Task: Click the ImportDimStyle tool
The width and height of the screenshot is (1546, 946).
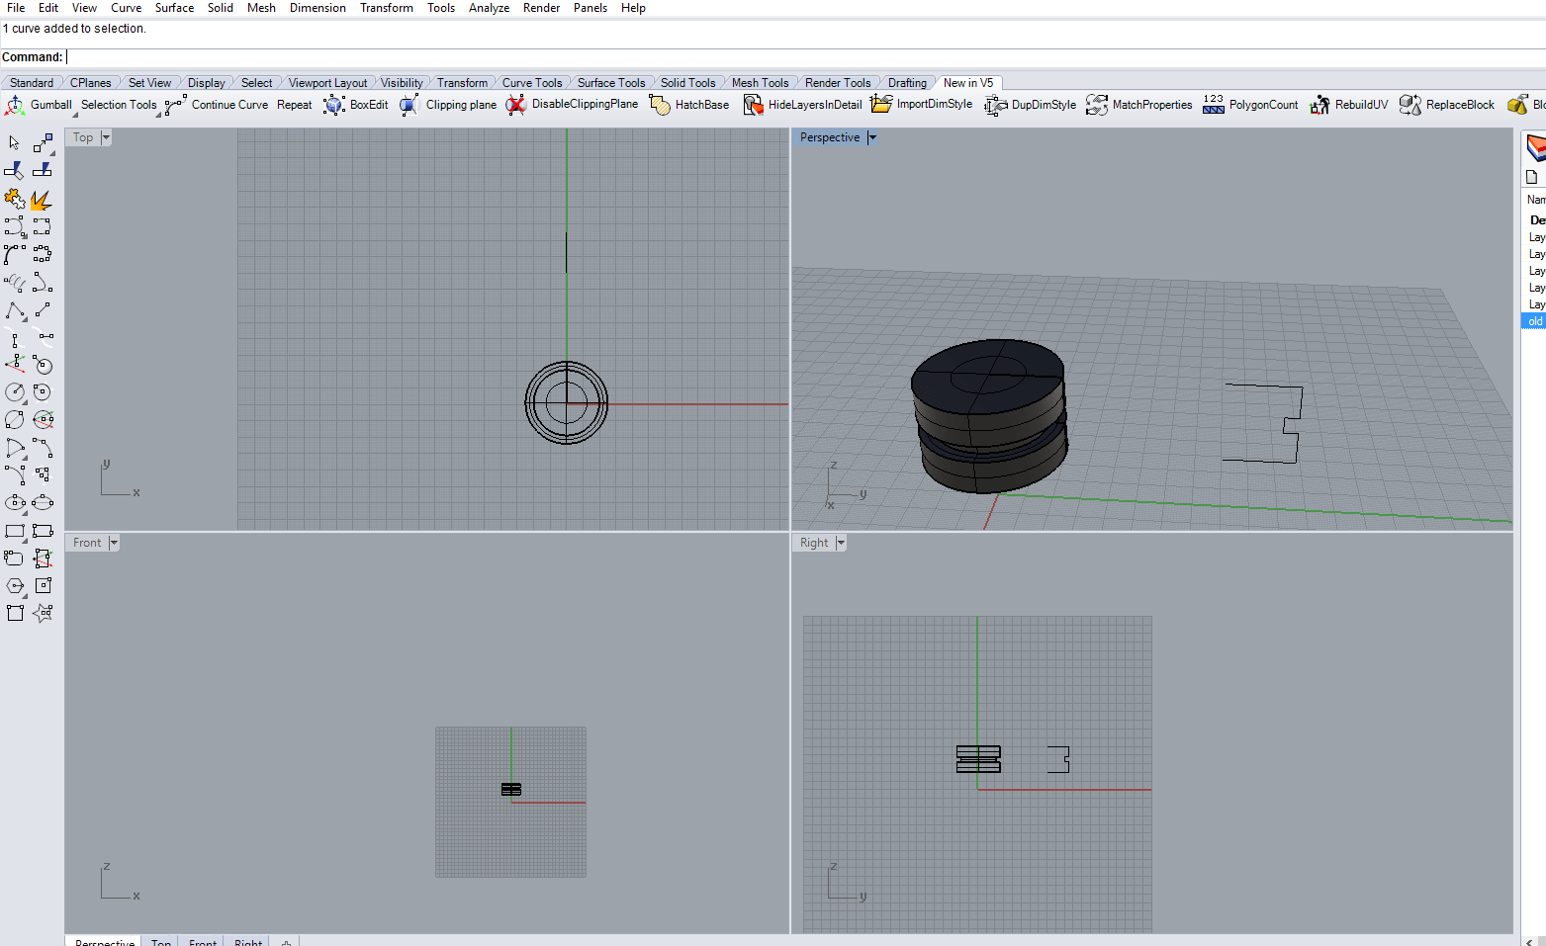Action: (x=921, y=105)
